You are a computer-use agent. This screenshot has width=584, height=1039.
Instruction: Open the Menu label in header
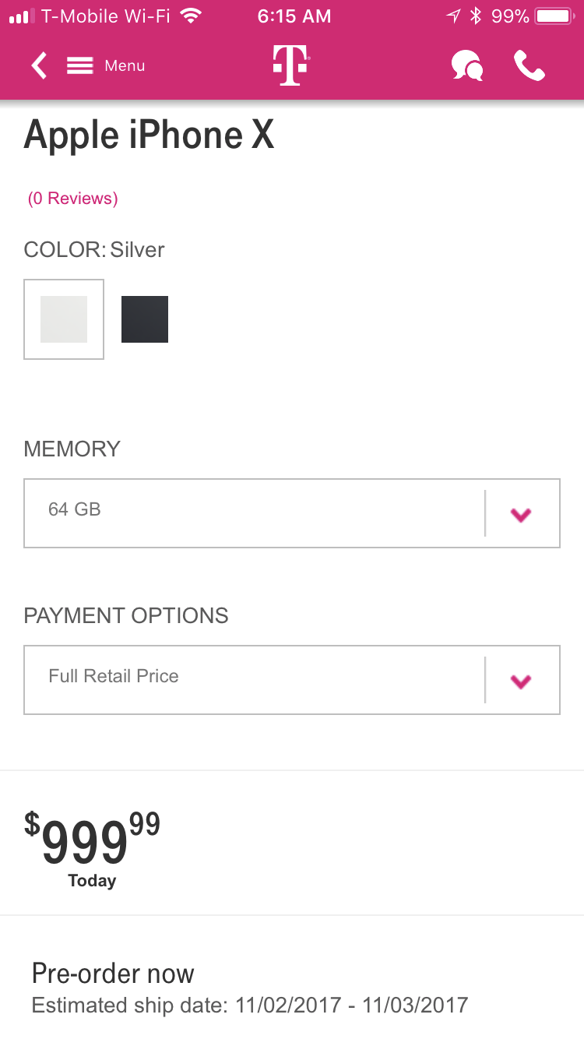(125, 66)
